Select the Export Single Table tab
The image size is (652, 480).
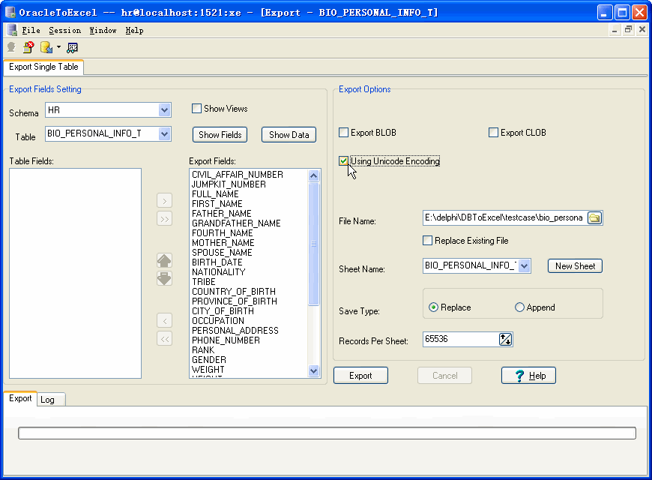point(43,67)
